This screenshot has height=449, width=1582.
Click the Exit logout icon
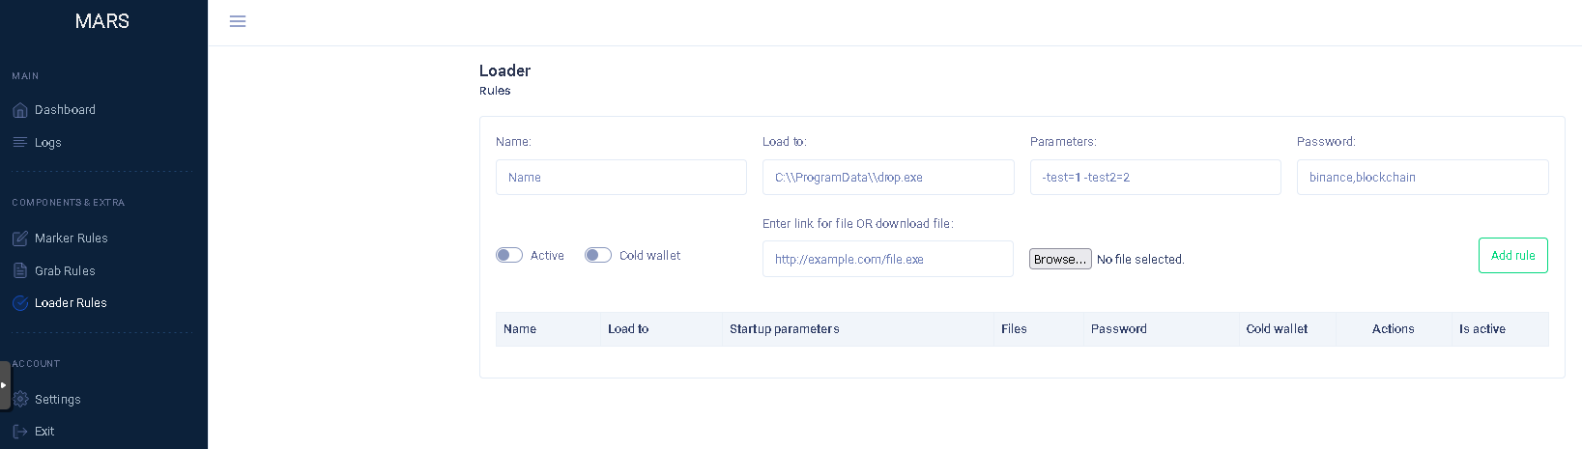20,432
